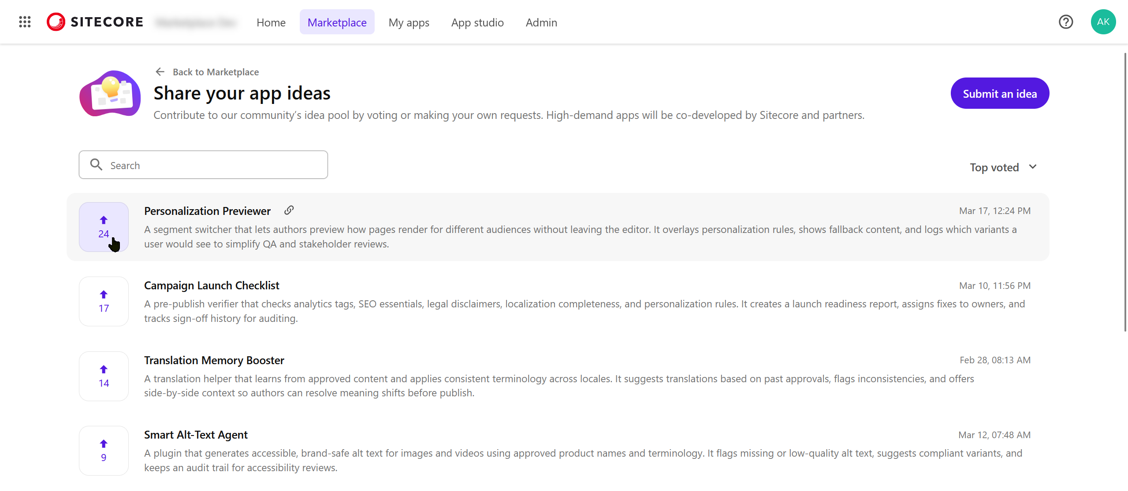The width and height of the screenshot is (1128, 491).
Task: Upvote the Smart Alt-Text Agent idea
Action: click(x=104, y=450)
